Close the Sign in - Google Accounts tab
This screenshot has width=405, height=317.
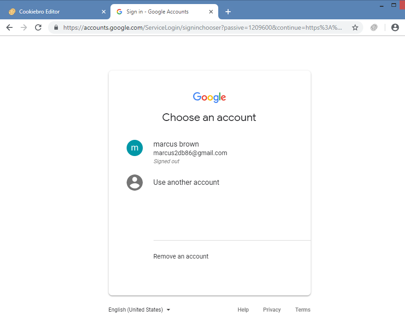tap(211, 12)
